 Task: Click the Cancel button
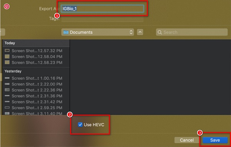[187, 140]
